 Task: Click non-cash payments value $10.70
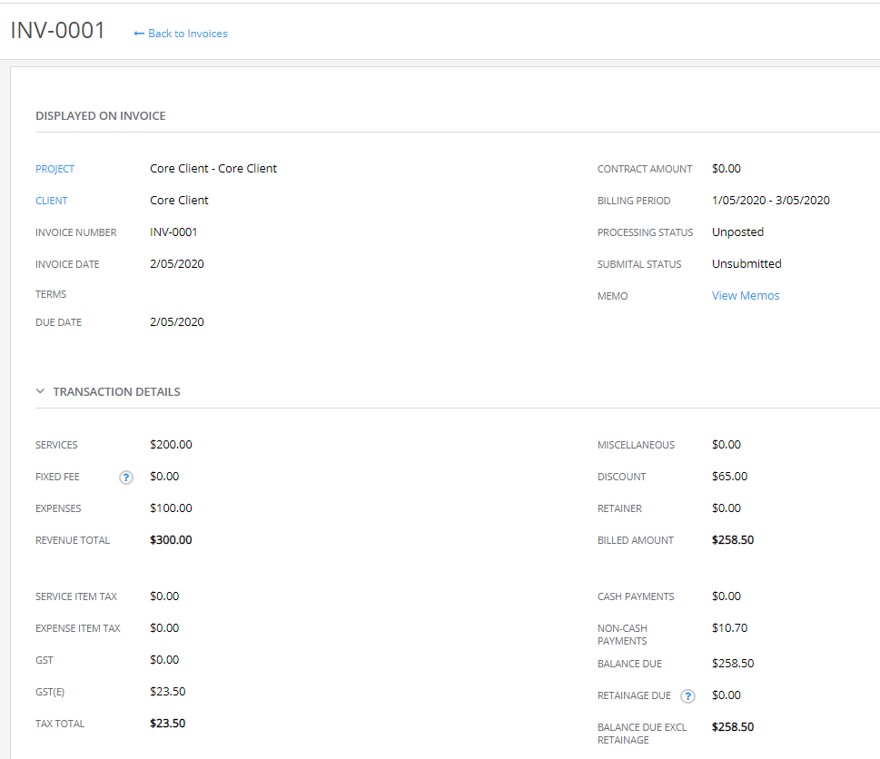click(x=729, y=627)
